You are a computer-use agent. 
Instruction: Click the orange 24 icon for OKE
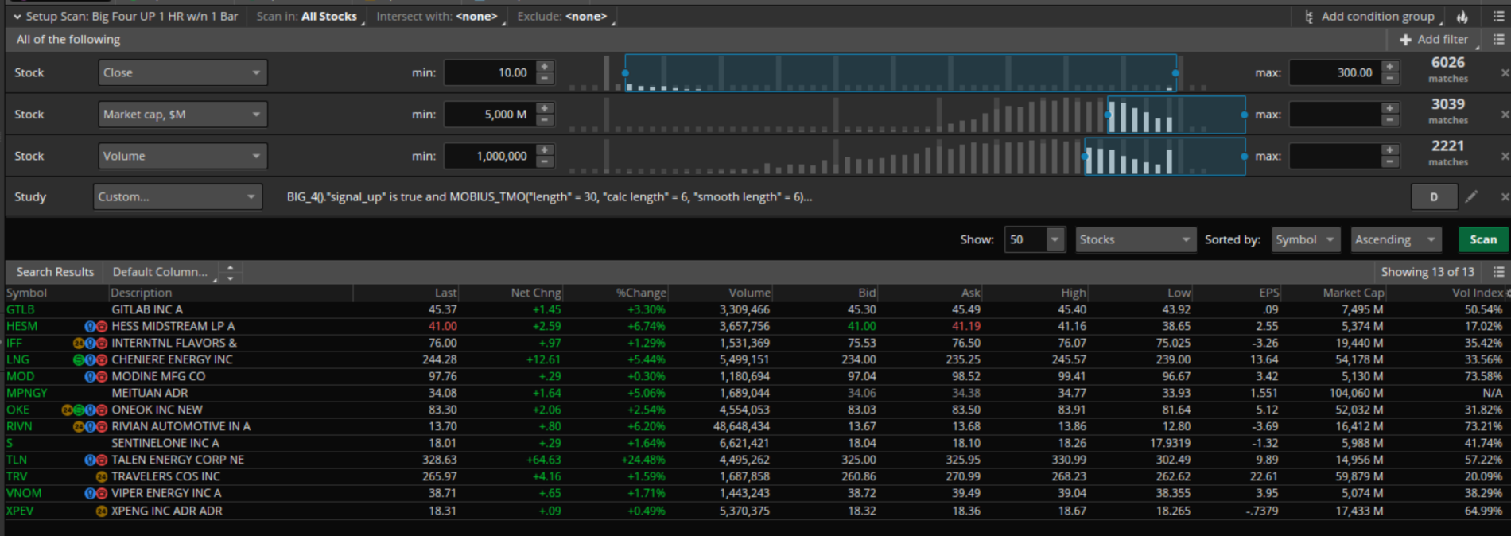click(x=68, y=410)
